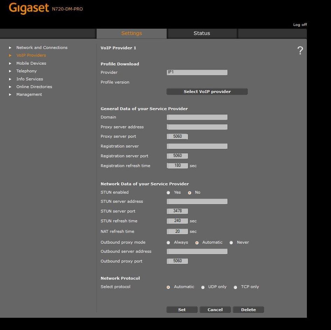Open Mobile Devices menu item
331x330 pixels.
31,63
